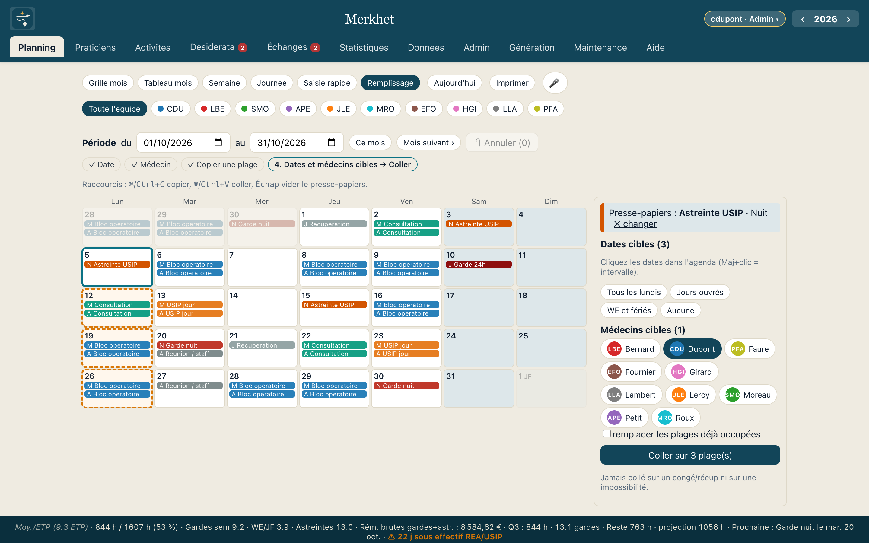Select the PFA Faure doctor chip
Screen dimensions: 869x543
coord(750,349)
